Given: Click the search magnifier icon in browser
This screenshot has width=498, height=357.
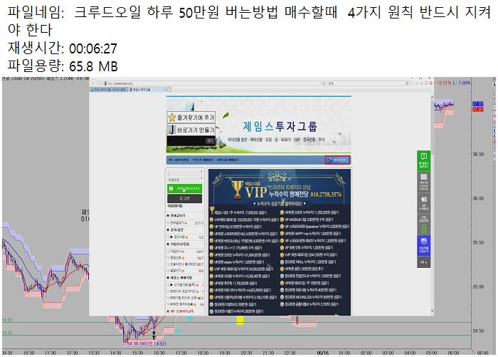Looking at the screenshot, I should click(x=407, y=83).
